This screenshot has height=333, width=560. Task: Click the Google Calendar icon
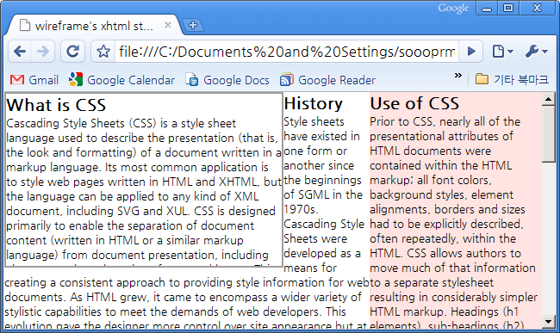click(x=76, y=79)
